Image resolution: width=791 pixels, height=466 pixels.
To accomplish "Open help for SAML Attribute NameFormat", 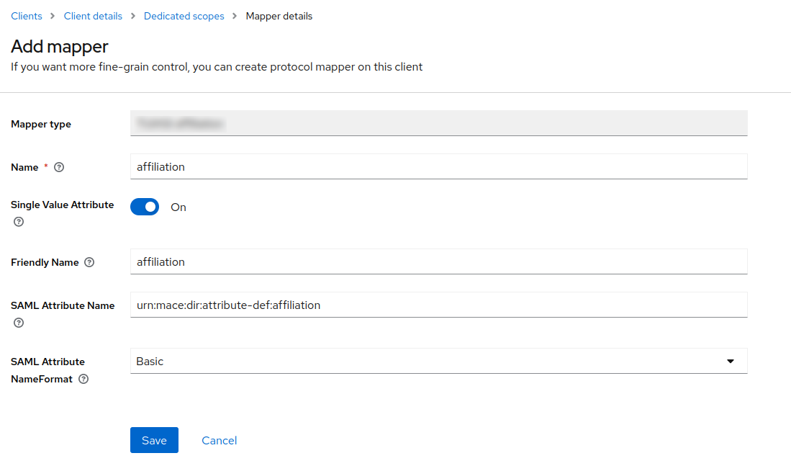I will point(83,379).
